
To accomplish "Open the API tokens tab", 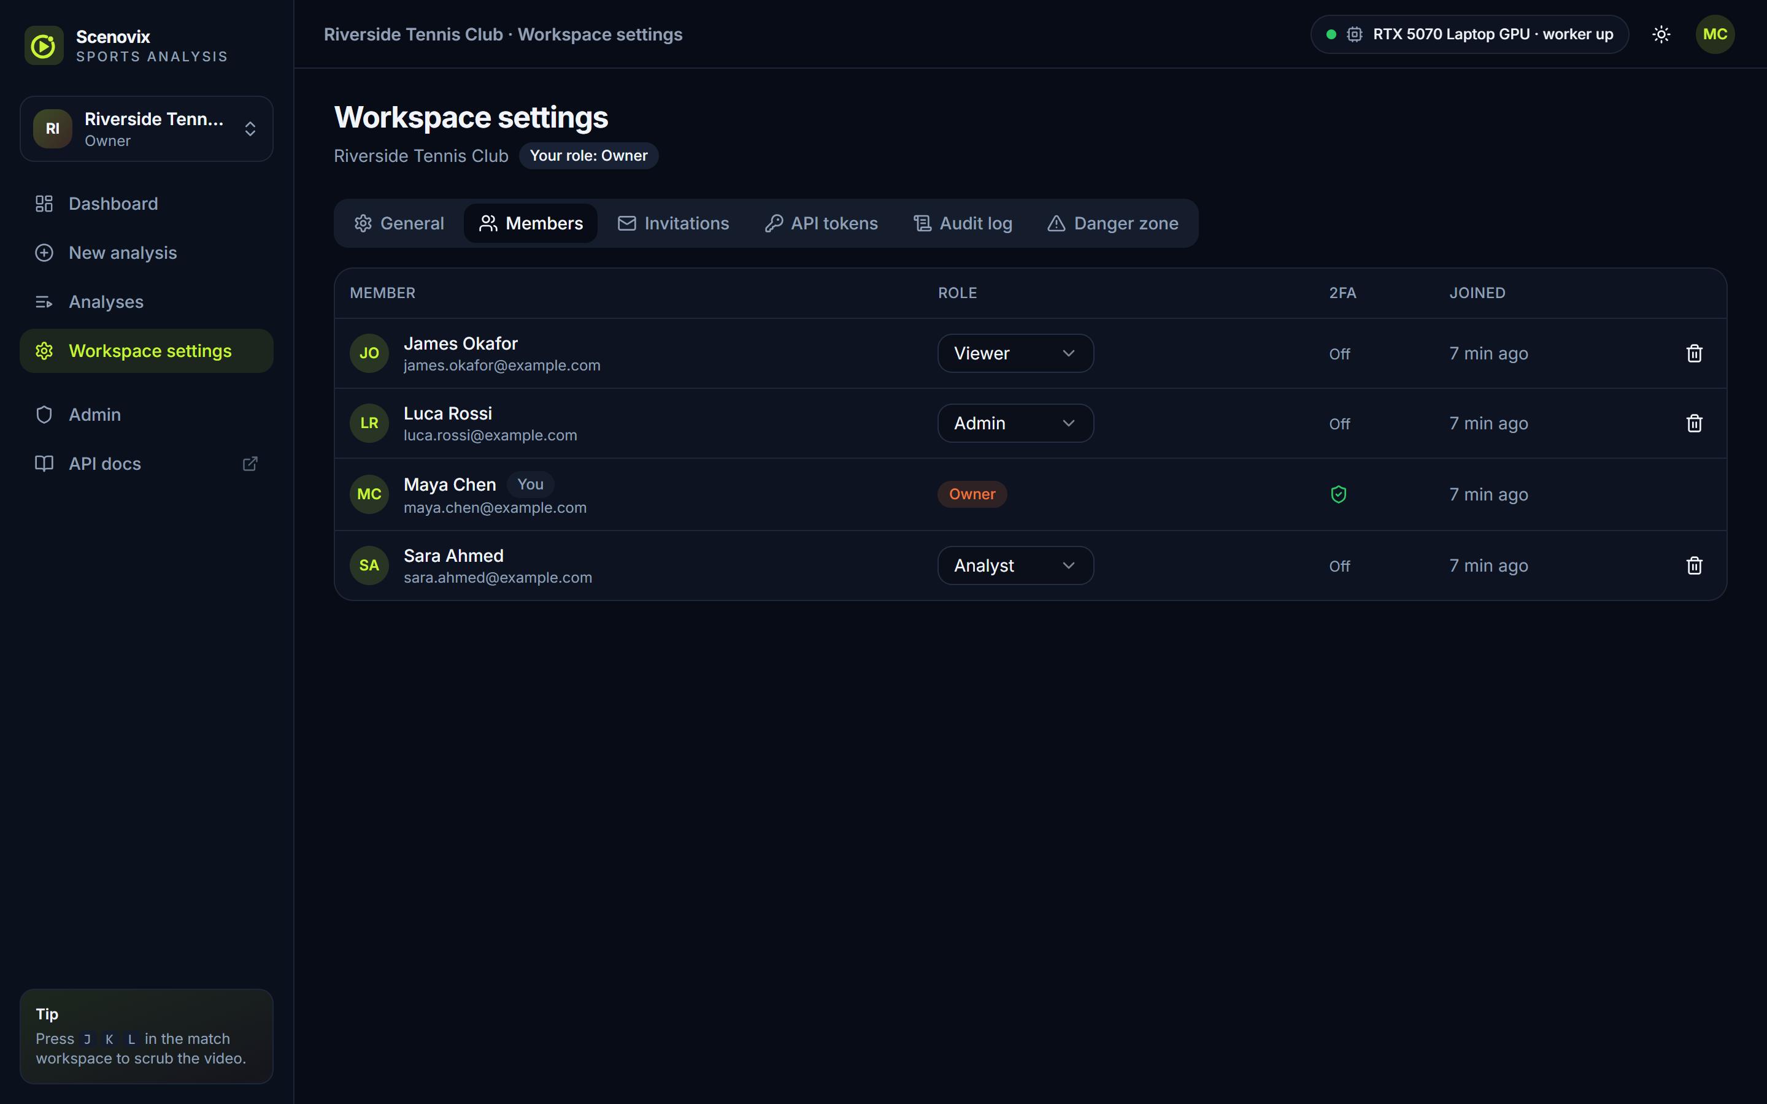I will (x=821, y=223).
